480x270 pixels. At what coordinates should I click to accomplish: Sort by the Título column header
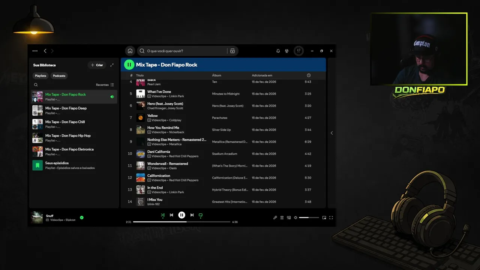click(140, 75)
